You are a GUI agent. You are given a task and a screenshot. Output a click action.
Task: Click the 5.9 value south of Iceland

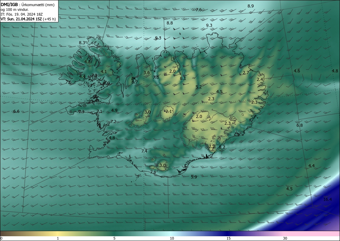point(194,177)
